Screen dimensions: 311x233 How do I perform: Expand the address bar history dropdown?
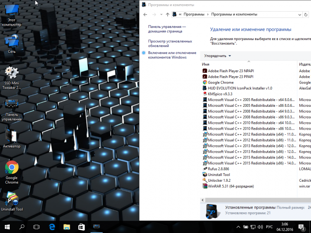pos(299,14)
